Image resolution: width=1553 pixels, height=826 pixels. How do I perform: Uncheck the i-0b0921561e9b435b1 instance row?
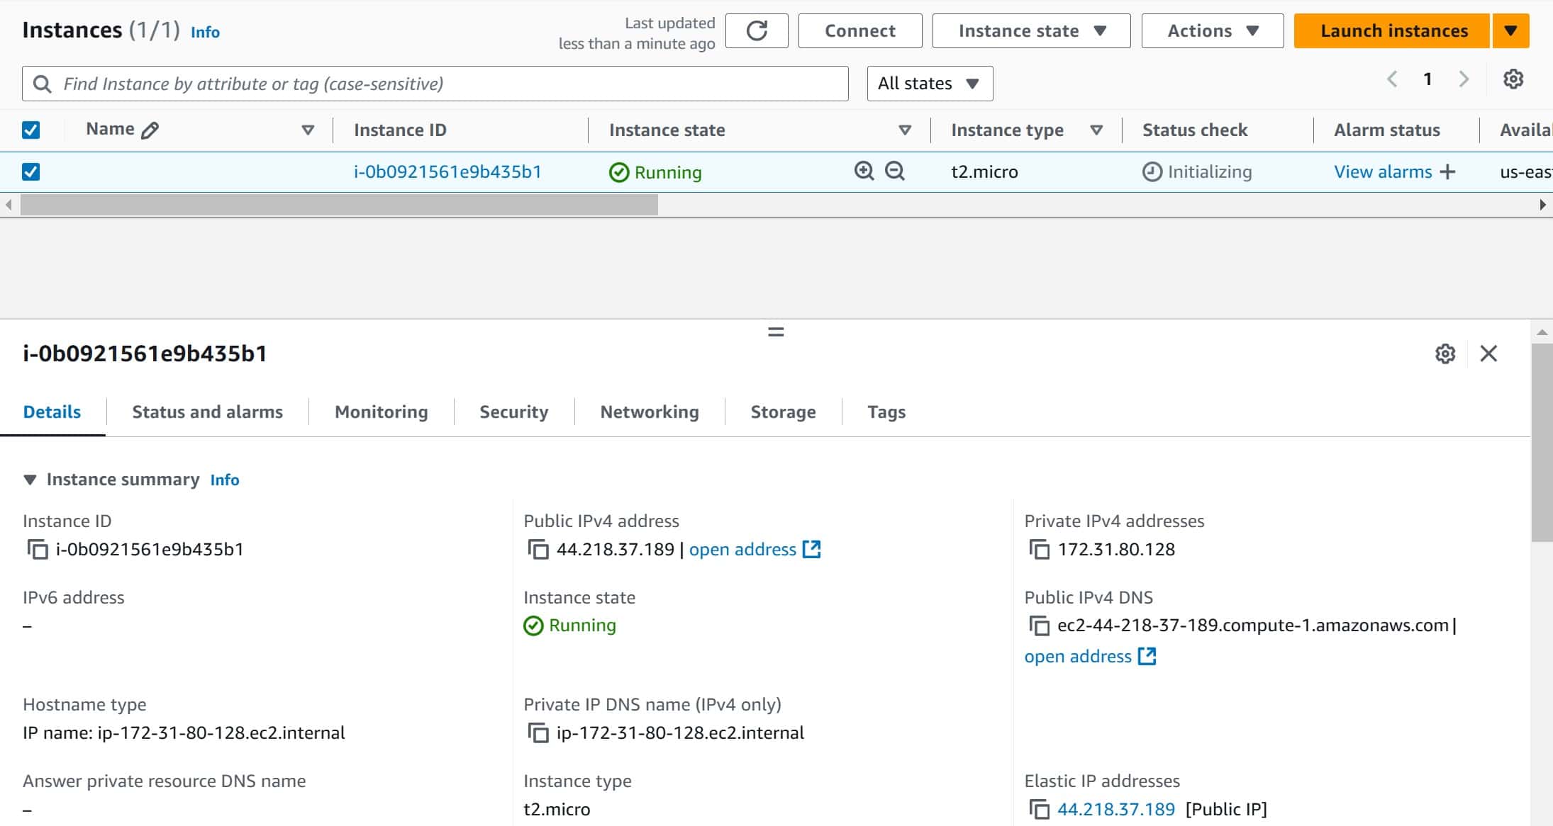click(x=31, y=171)
